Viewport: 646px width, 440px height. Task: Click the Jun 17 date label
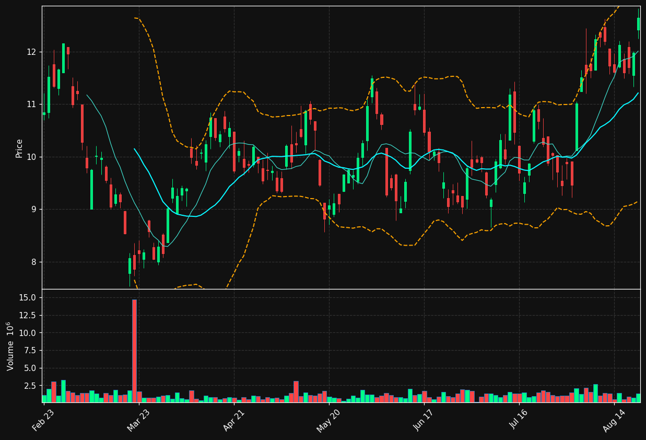[424, 420]
